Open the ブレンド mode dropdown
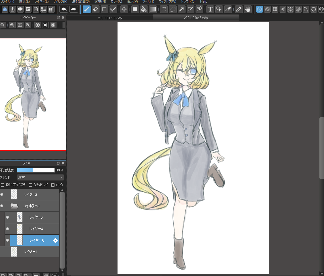Viewport: 324px width, 276px height. coord(40,177)
